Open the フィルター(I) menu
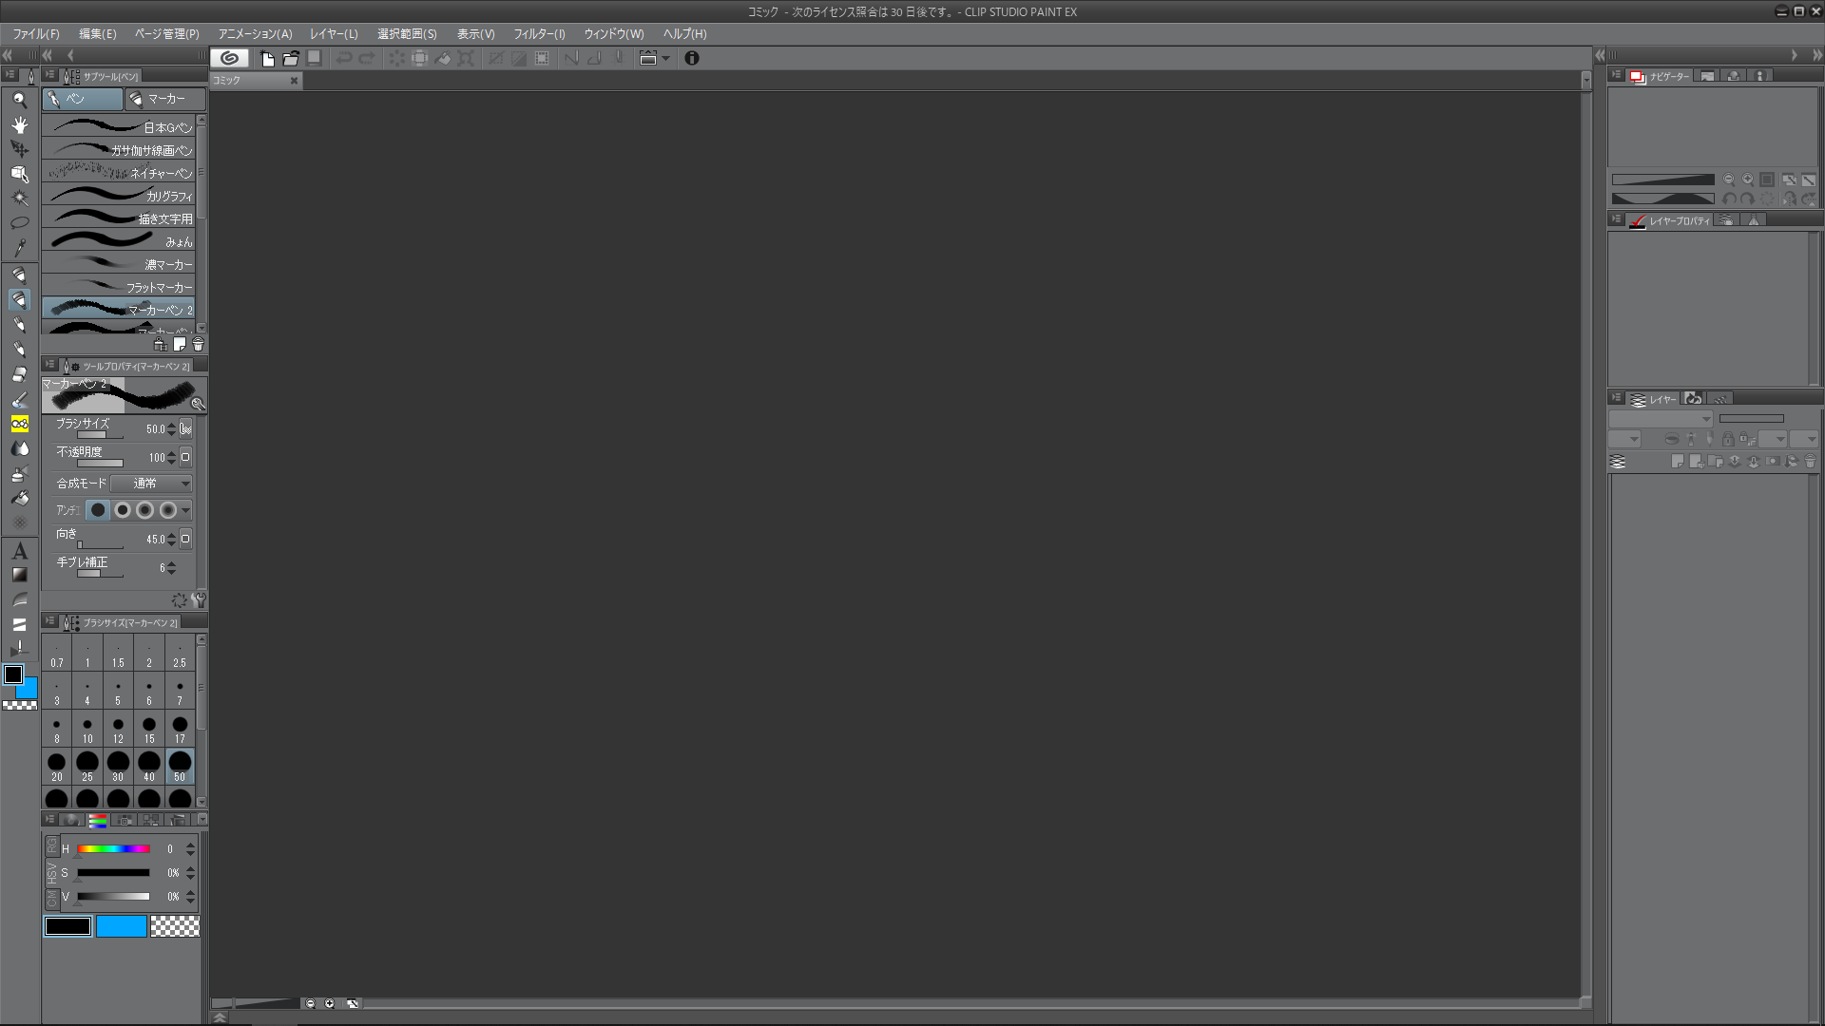The height and width of the screenshot is (1026, 1825). click(539, 33)
